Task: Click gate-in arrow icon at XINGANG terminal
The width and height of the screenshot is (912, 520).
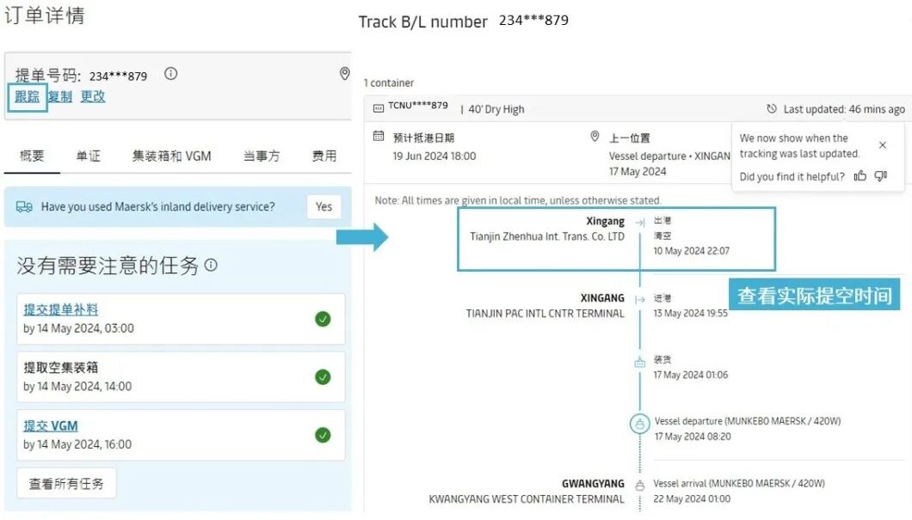Action: pyautogui.click(x=640, y=299)
